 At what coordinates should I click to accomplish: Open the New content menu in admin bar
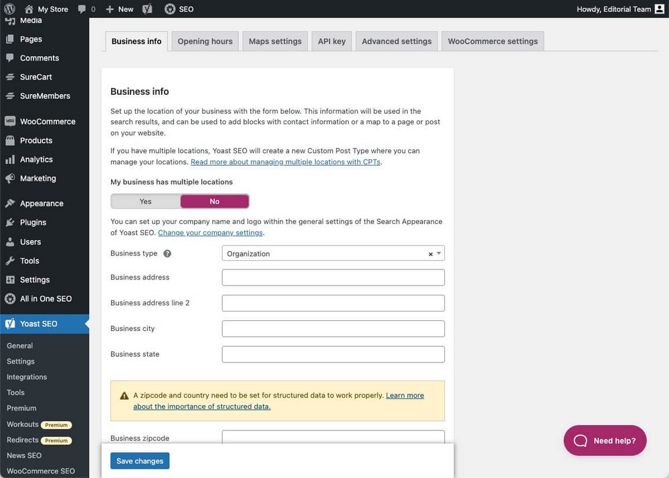tap(120, 9)
